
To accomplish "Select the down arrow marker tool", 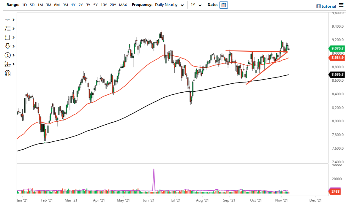I will [7, 46].
